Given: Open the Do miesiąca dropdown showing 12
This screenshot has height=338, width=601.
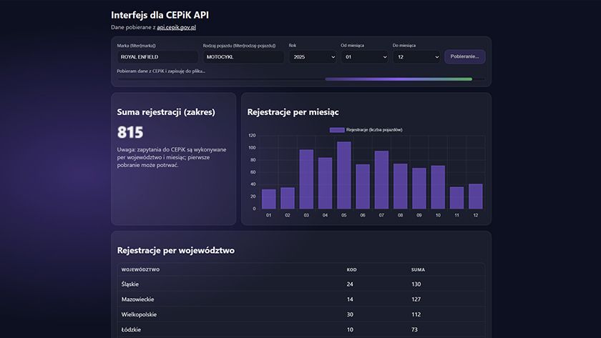Looking at the screenshot, I should [416, 57].
